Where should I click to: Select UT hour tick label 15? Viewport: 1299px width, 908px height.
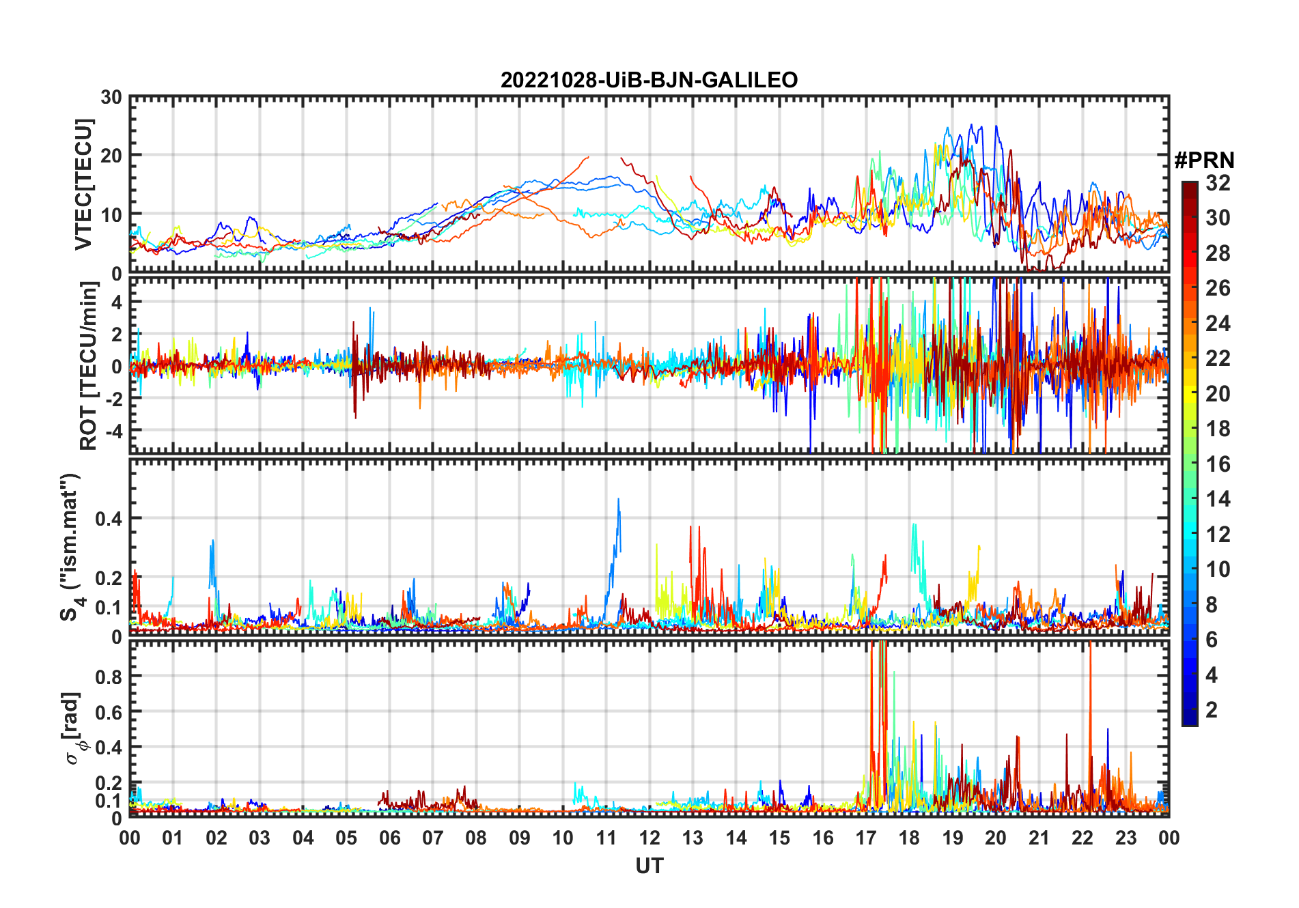779,838
